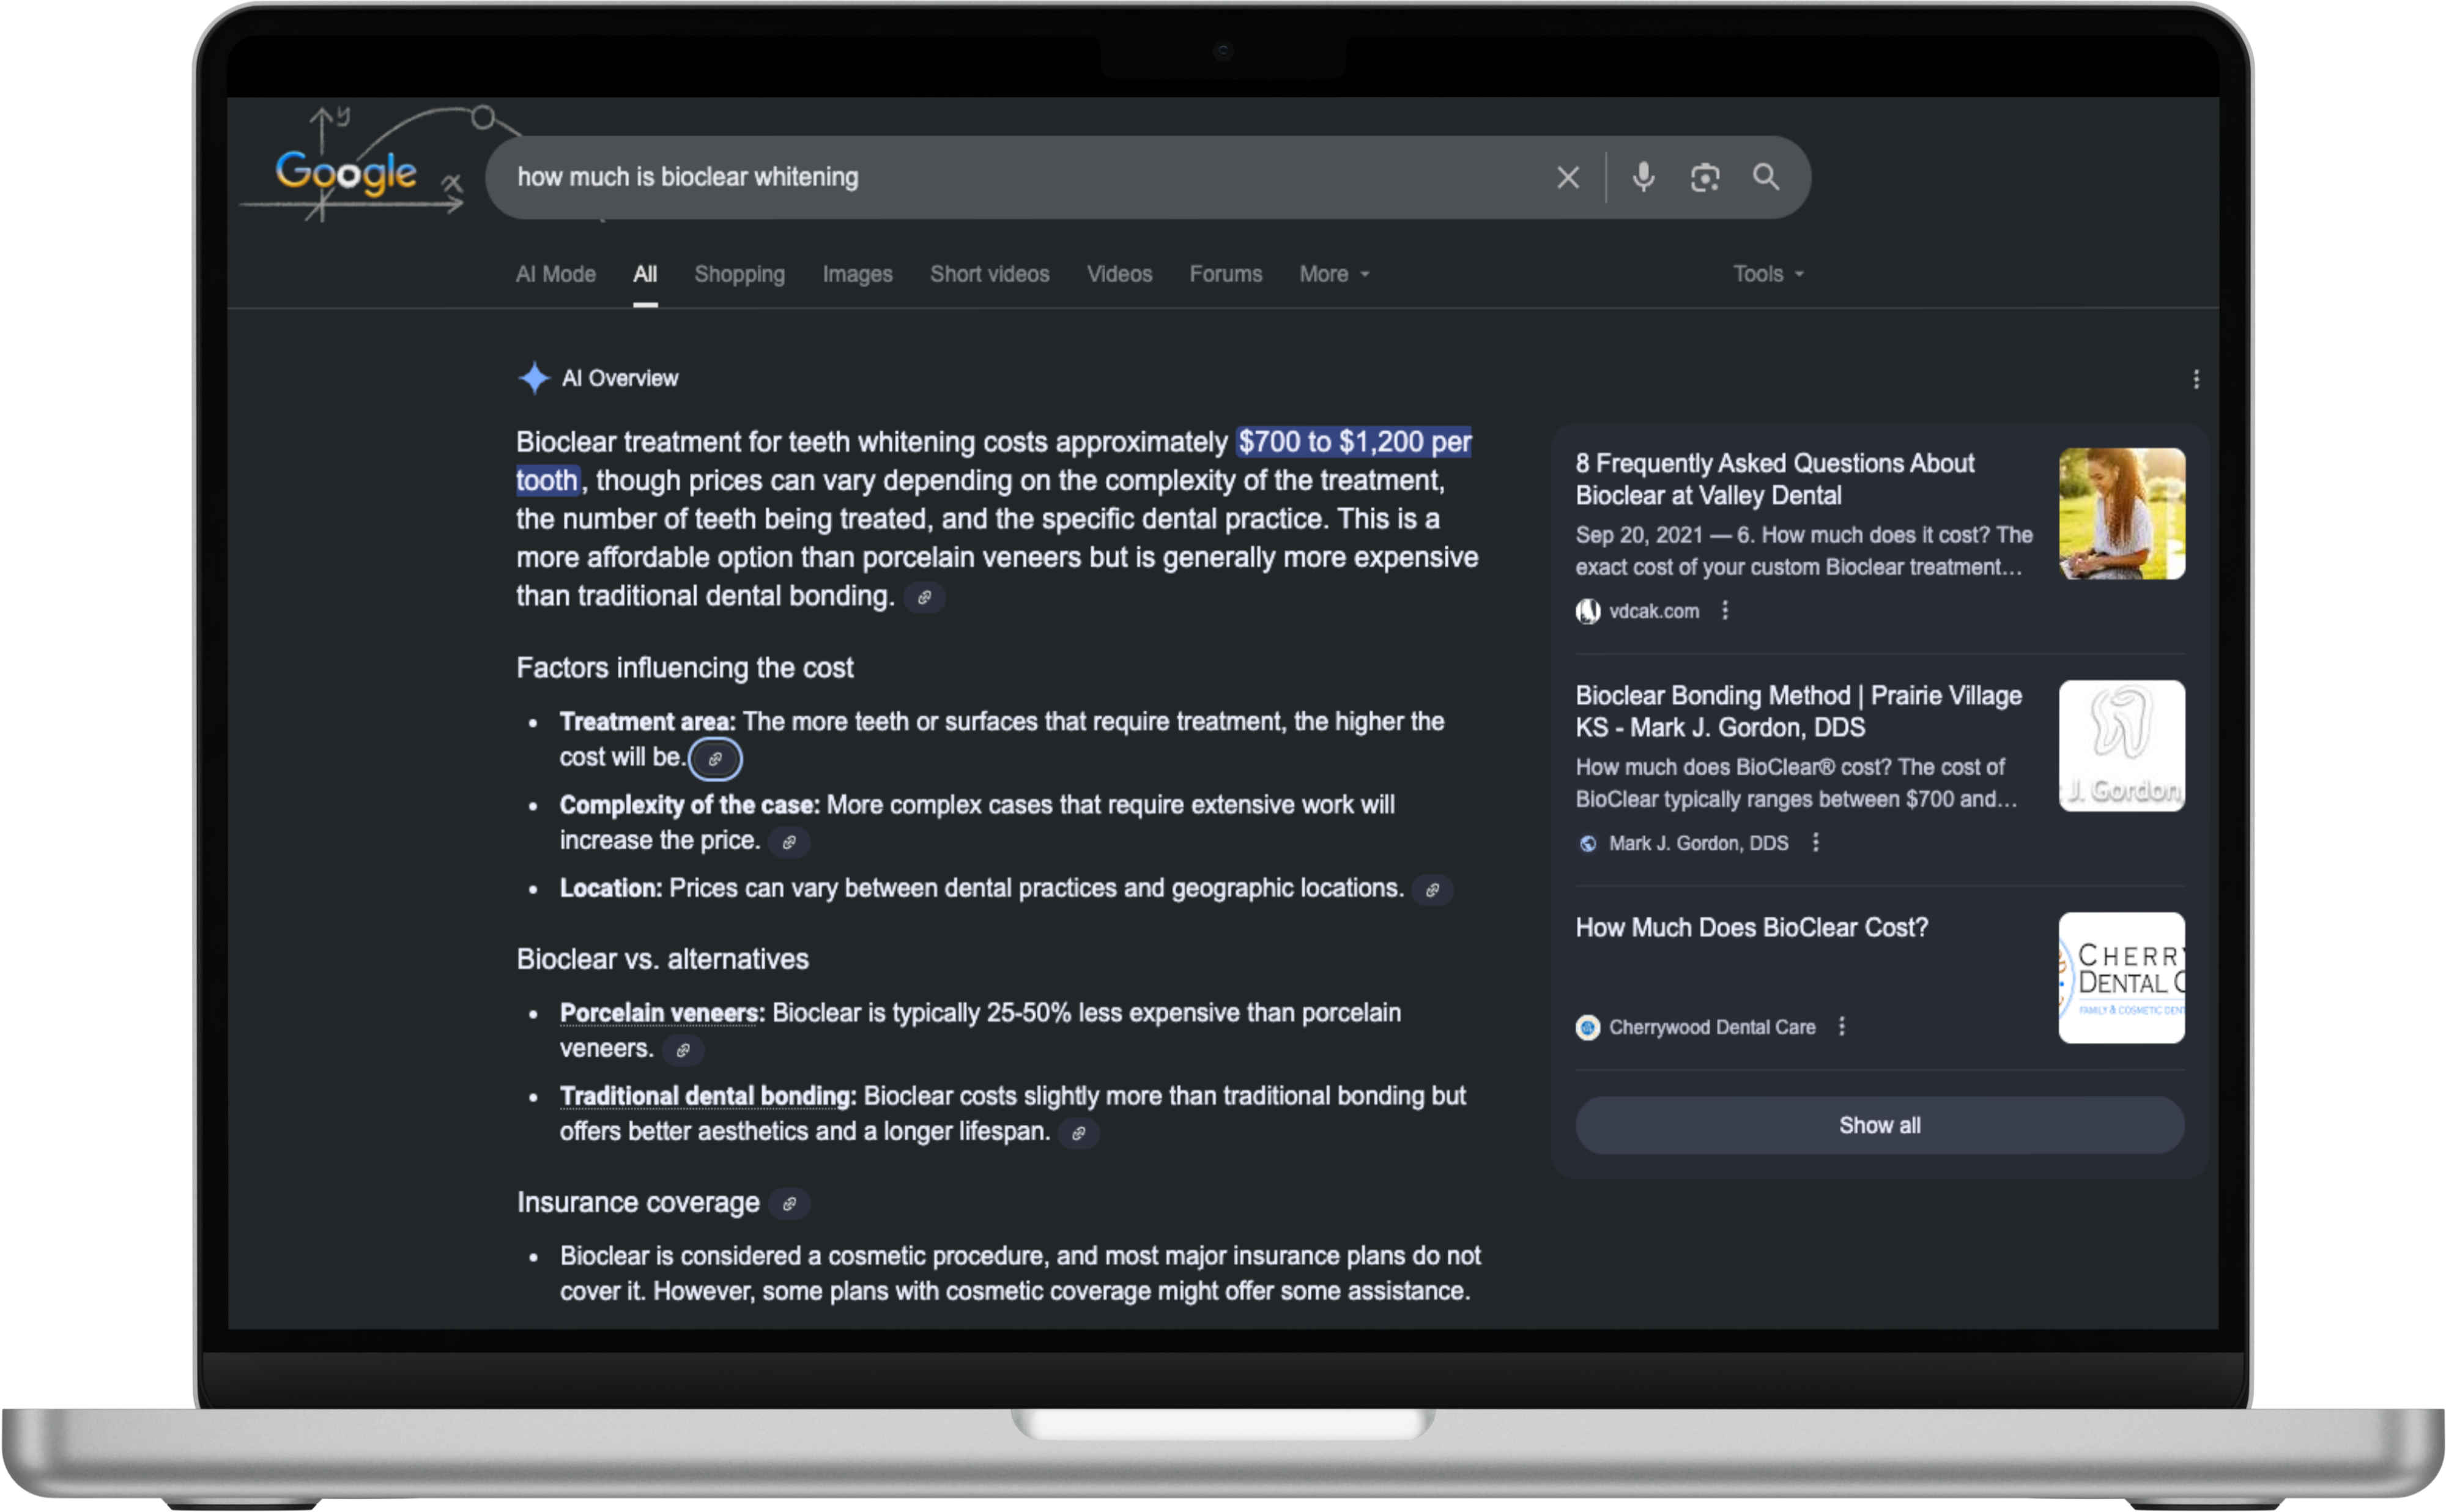
Task: Click the magnifier search icon
Action: click(x=1765, y=177)
